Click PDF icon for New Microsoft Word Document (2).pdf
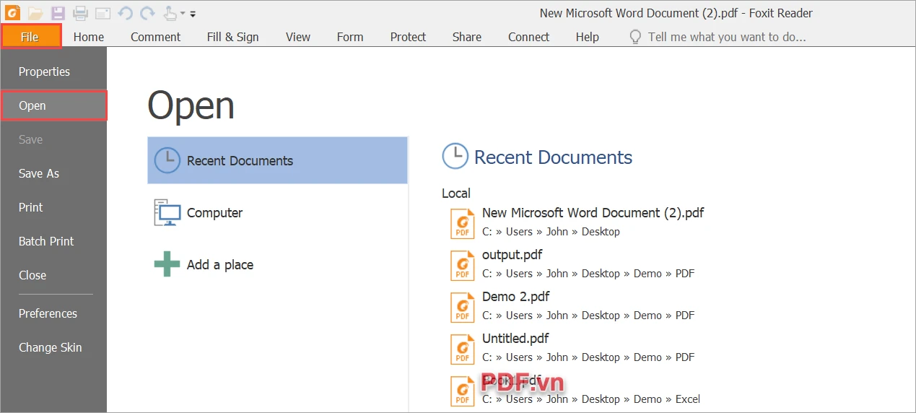 click(x=462, y=223)
